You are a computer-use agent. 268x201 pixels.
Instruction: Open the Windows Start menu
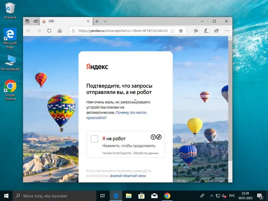(6, 196)
